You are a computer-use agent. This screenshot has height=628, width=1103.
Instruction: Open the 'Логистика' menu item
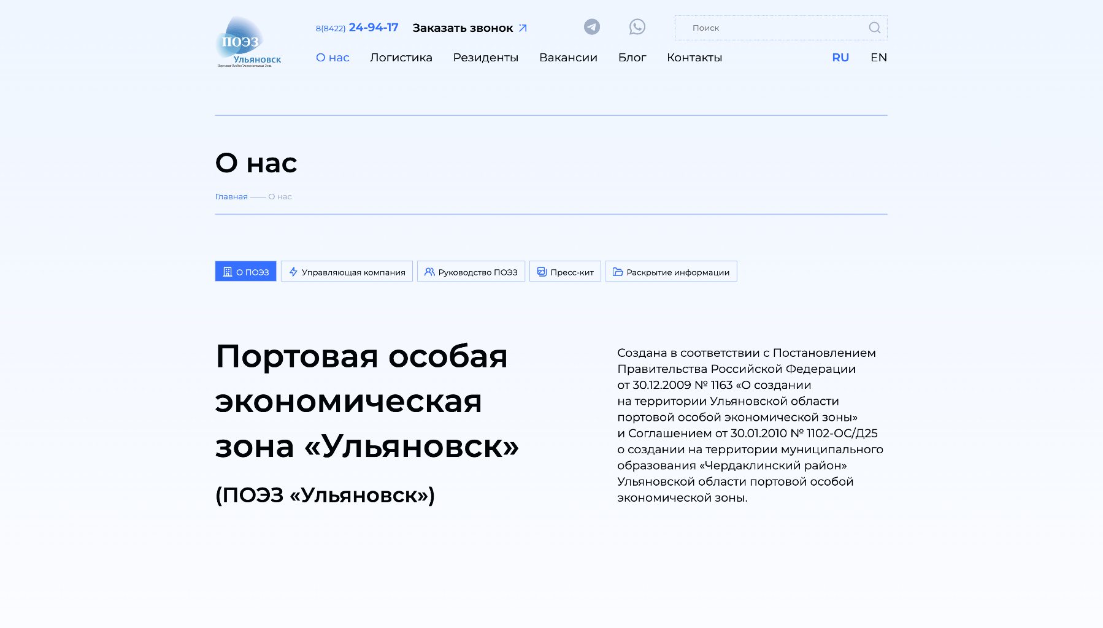401,57
